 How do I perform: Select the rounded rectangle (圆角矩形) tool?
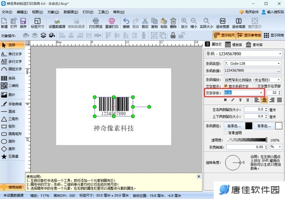click(12, 134)
